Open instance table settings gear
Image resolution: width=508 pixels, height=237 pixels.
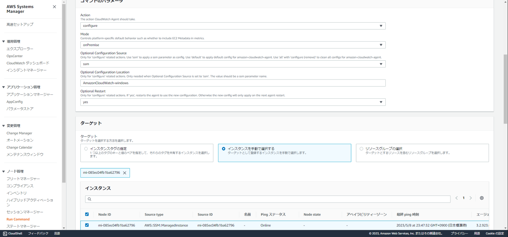point(482,198)
